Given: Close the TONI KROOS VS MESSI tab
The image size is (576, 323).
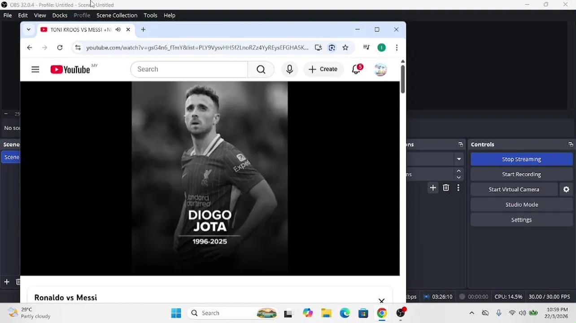Looking at the screenshot, I should (128, 30).
